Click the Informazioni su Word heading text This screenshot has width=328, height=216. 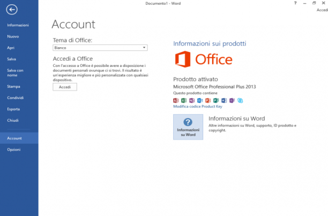coord(236,118)
